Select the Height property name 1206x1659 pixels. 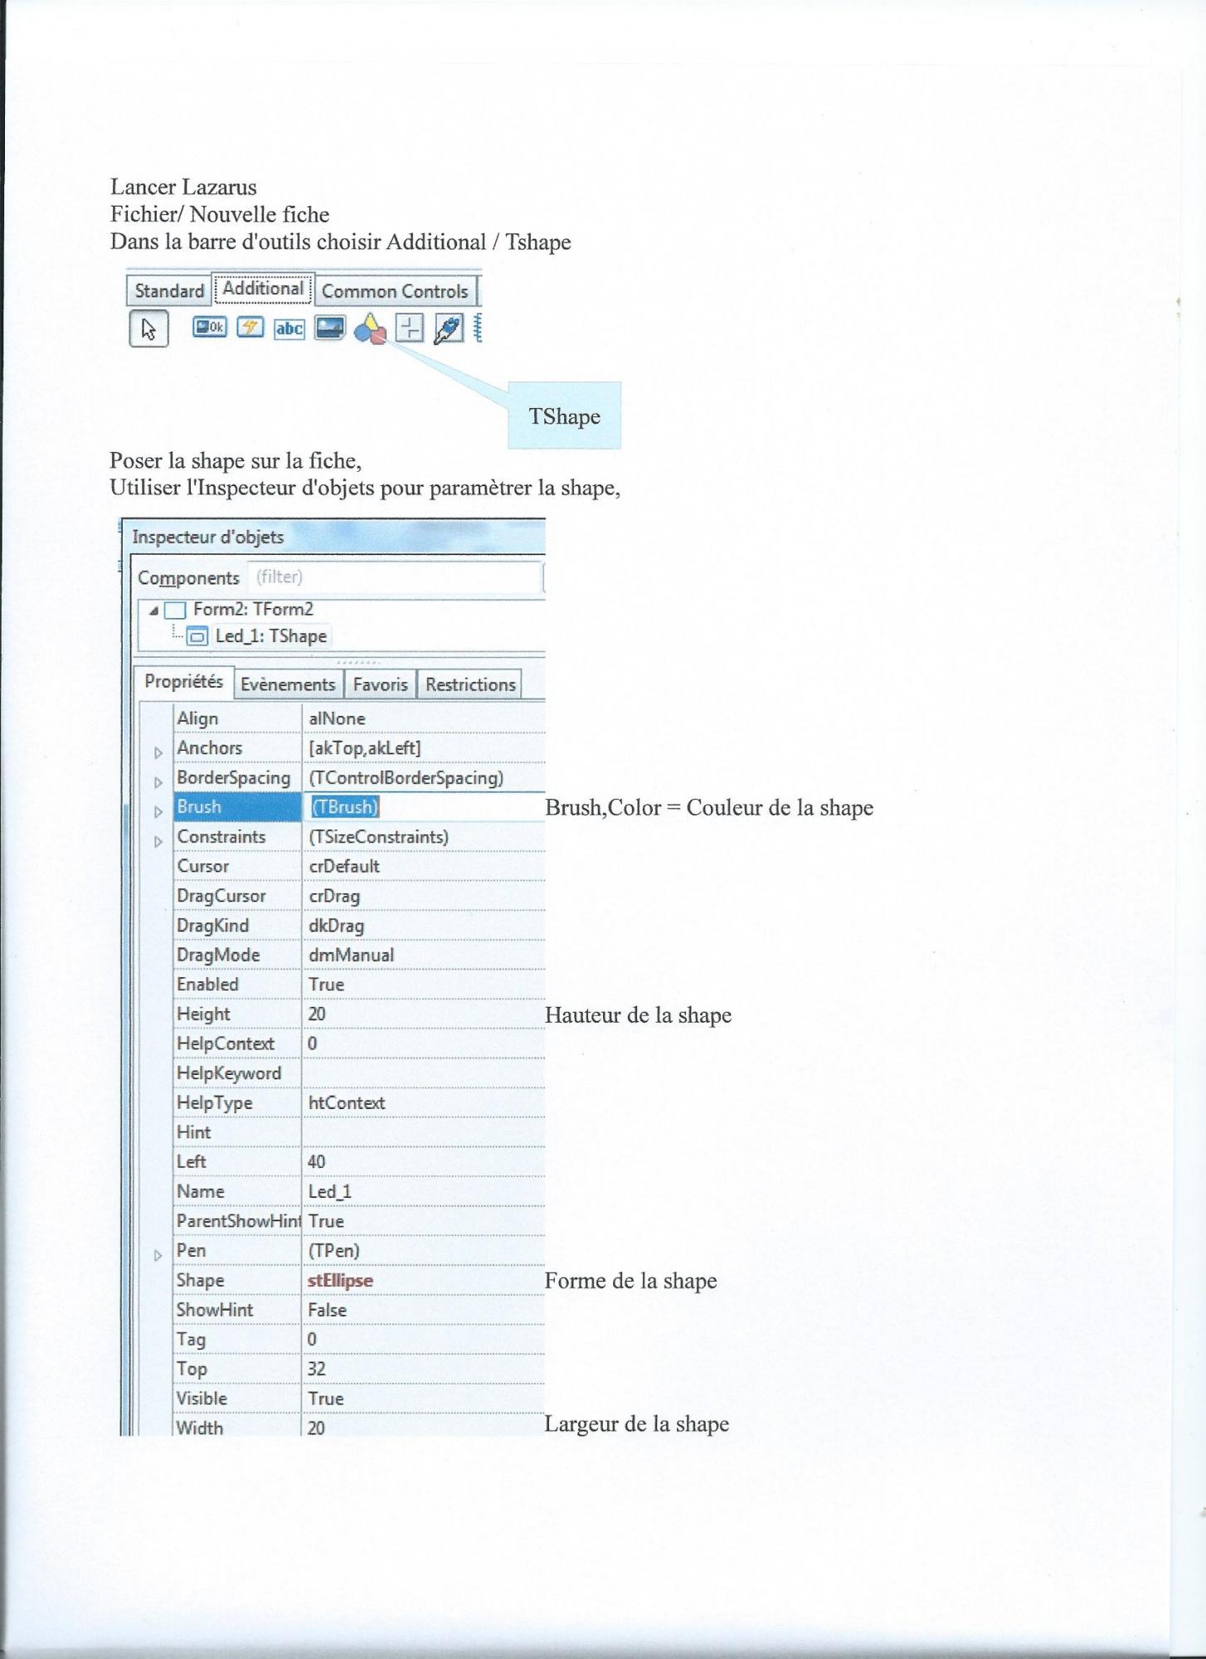point(202,1014)
